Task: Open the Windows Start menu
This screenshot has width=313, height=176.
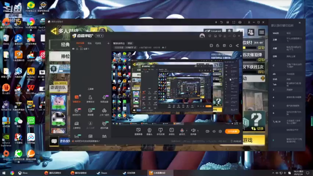Action: (x=4, y=173)
